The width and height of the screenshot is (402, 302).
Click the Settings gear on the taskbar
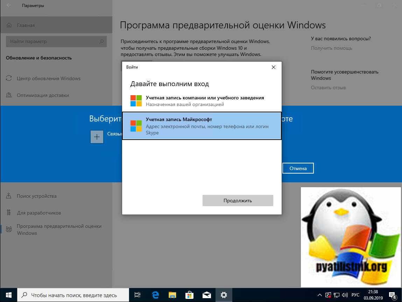point(224,295)
